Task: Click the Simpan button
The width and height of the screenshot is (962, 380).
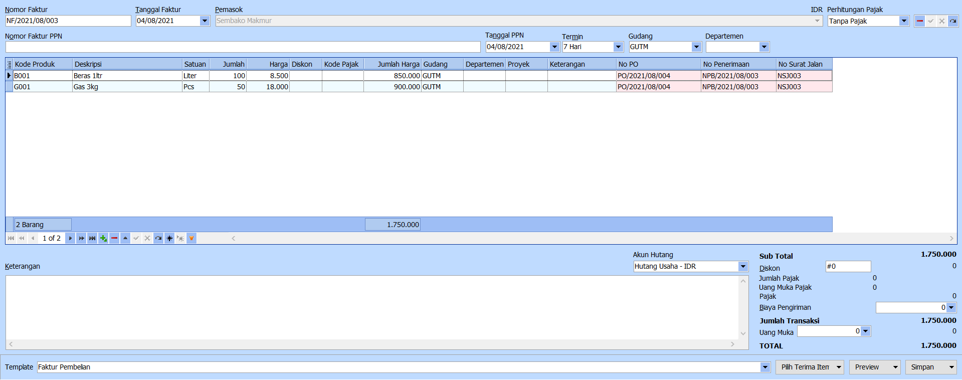Action: tap(931, 367)
